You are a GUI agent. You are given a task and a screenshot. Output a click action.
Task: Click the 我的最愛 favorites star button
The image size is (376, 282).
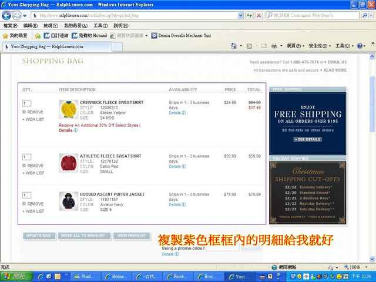[x=15, y=36]
